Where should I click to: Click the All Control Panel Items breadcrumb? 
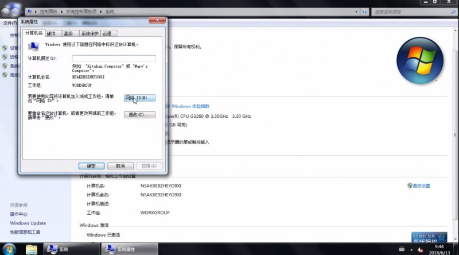tap(81, 11)
